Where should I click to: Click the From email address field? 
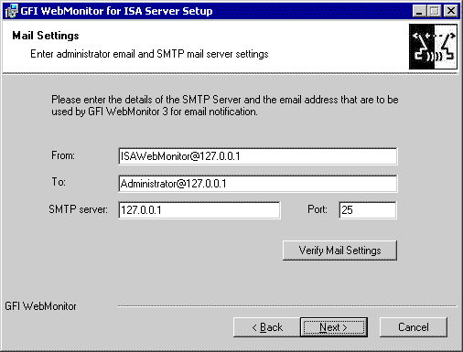(258, 156)
